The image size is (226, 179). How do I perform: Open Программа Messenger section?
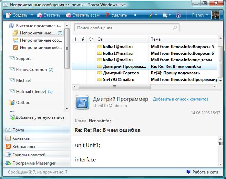[x=36, y=163]
